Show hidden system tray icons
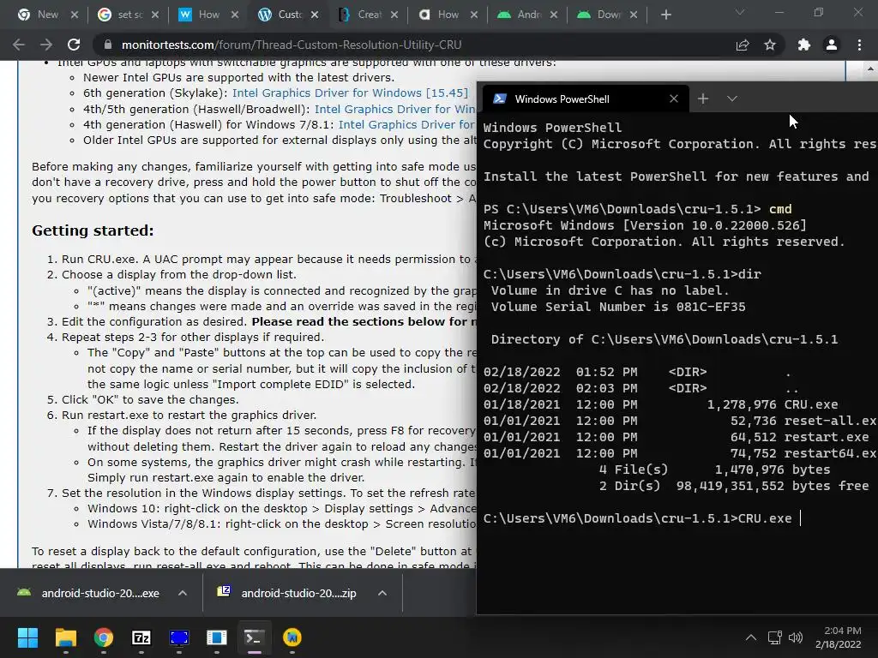 coord(751,637)
